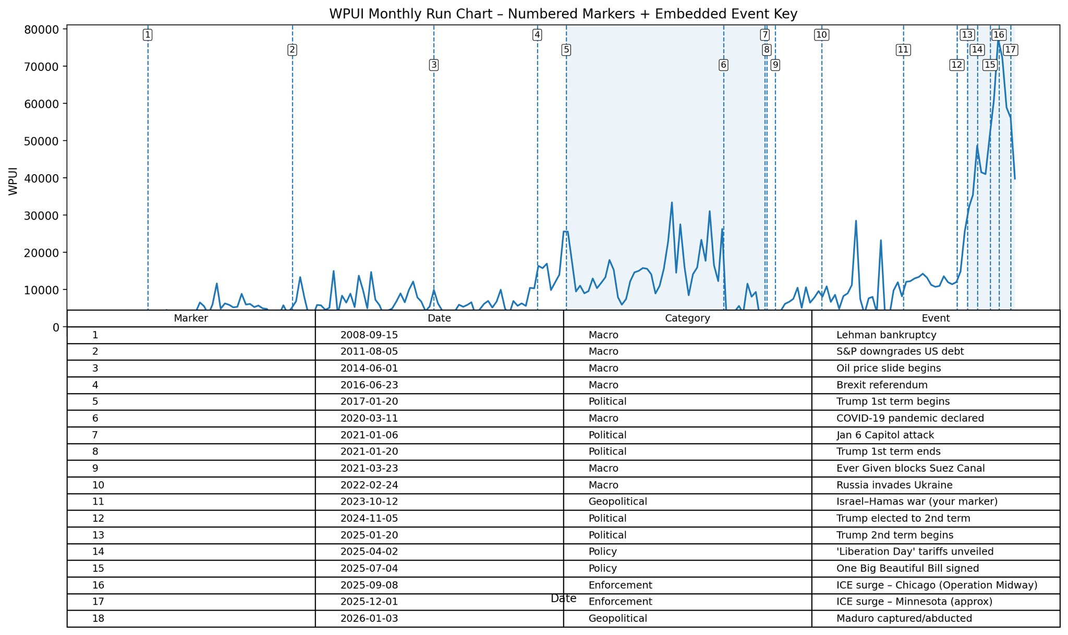1068x635 pixels.
Task: Click the Geopolitical cell in row 11
Action: point(617,502)
